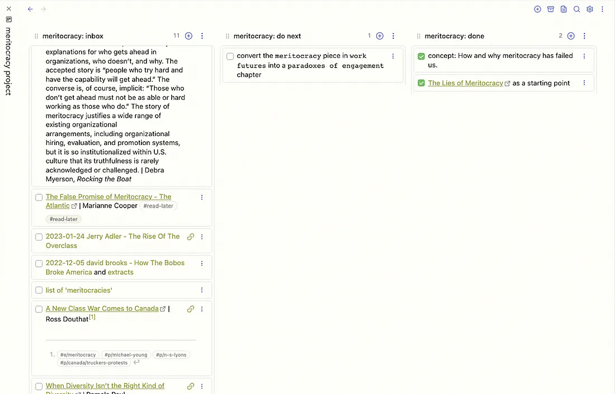Open menu for david brooks Bobos card
The image size is (615, 394).
202,264
